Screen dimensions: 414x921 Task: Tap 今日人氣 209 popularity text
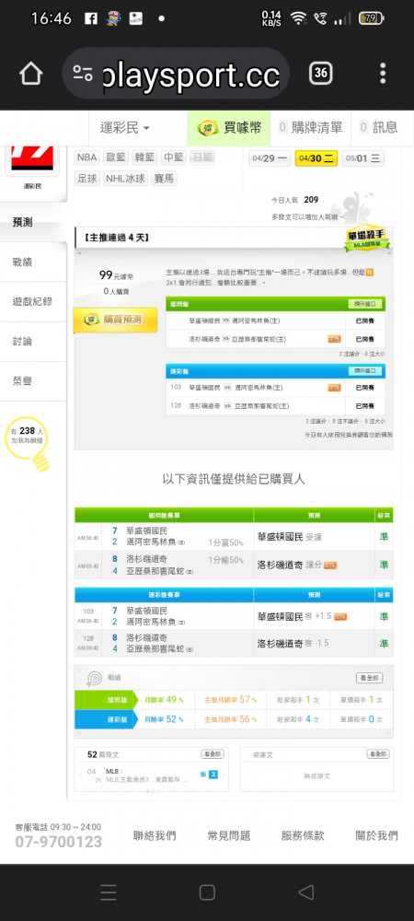[294, 200]
